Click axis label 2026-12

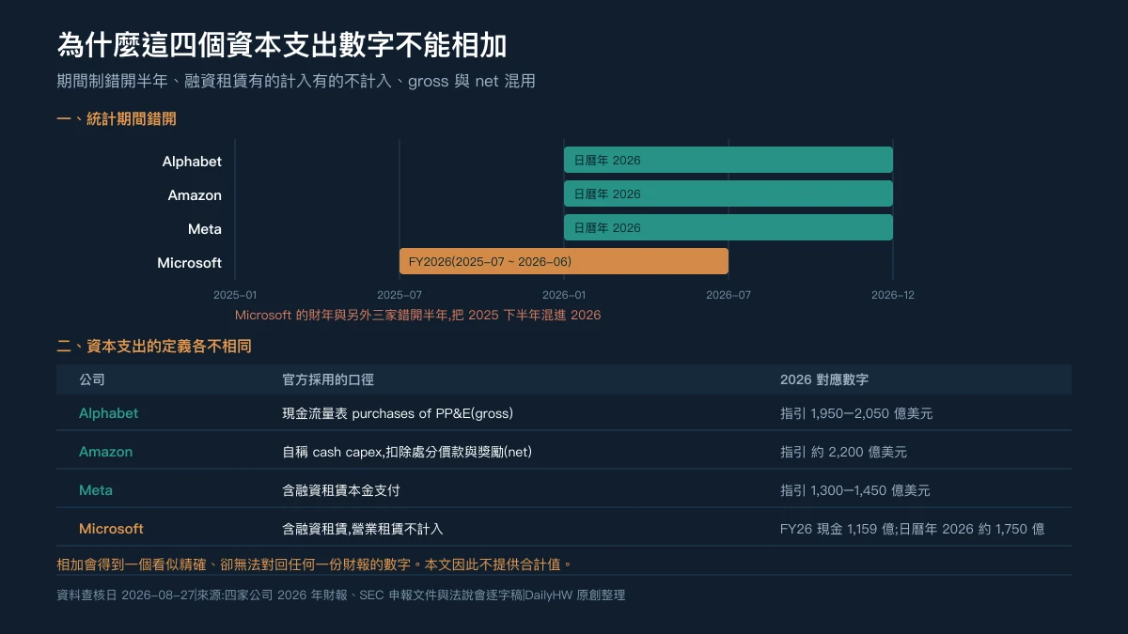pyautogui.click(x=893, y=295)
